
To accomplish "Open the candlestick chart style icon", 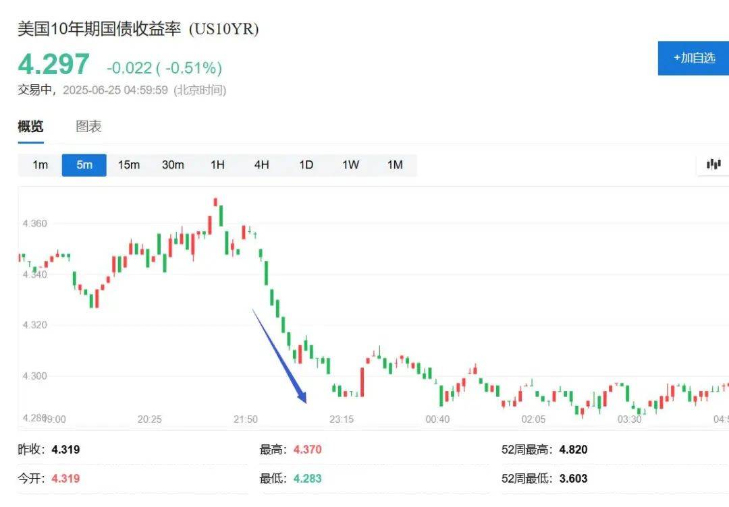I will (713, 164).
